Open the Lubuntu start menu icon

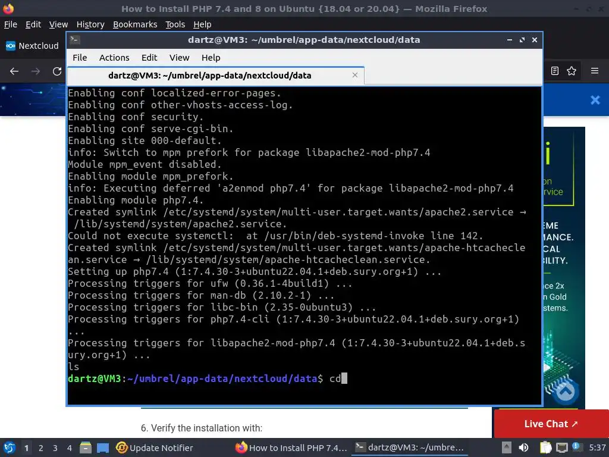[x=10, y=447]
